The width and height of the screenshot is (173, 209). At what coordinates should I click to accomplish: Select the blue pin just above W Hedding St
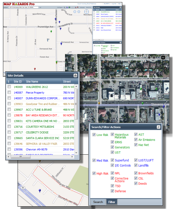tap(59, 22)
